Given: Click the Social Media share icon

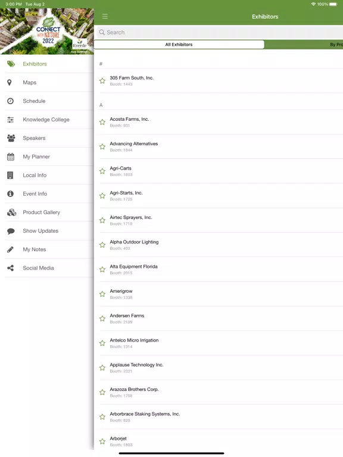Looking at the screenshot, I should click(11, 268).
